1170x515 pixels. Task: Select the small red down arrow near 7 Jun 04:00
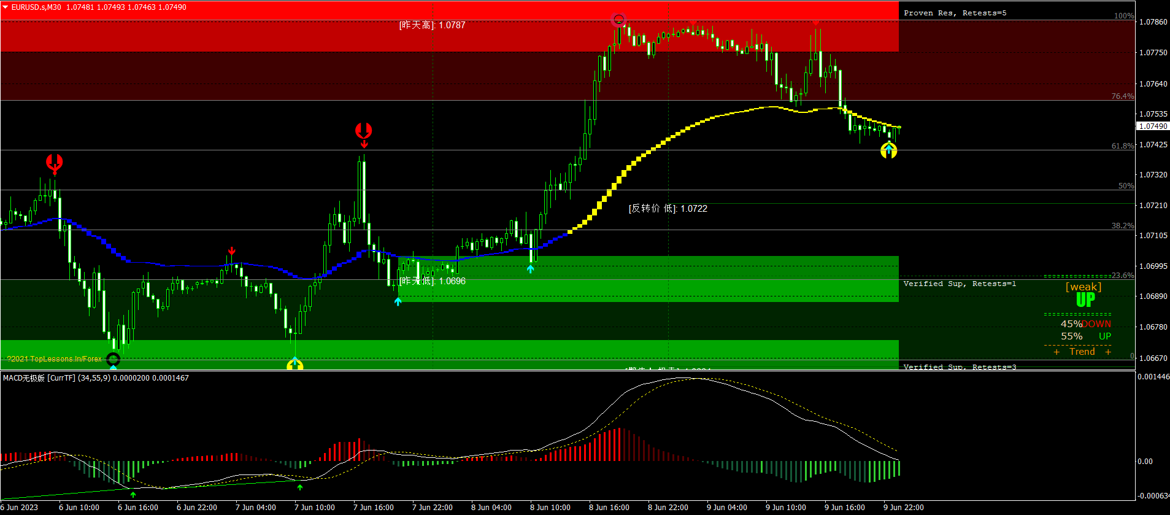[232, 251]
